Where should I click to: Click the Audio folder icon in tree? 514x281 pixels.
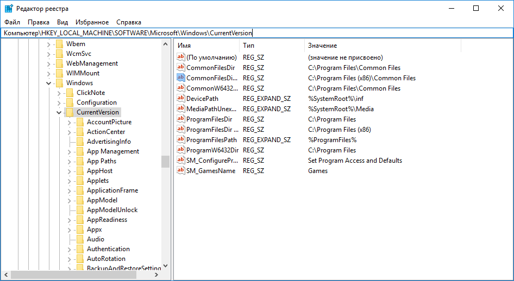[80, 239]
